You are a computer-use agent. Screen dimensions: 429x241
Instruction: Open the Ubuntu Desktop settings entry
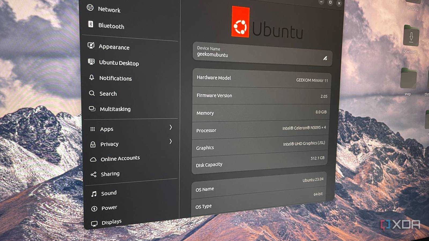point(119,63)
